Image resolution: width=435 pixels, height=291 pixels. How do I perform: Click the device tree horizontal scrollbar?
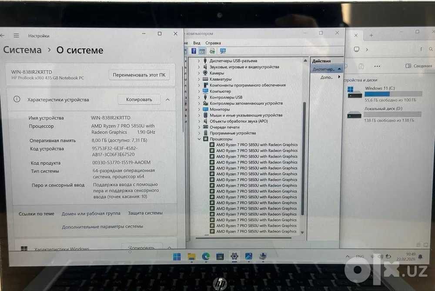tap(243, 238)
